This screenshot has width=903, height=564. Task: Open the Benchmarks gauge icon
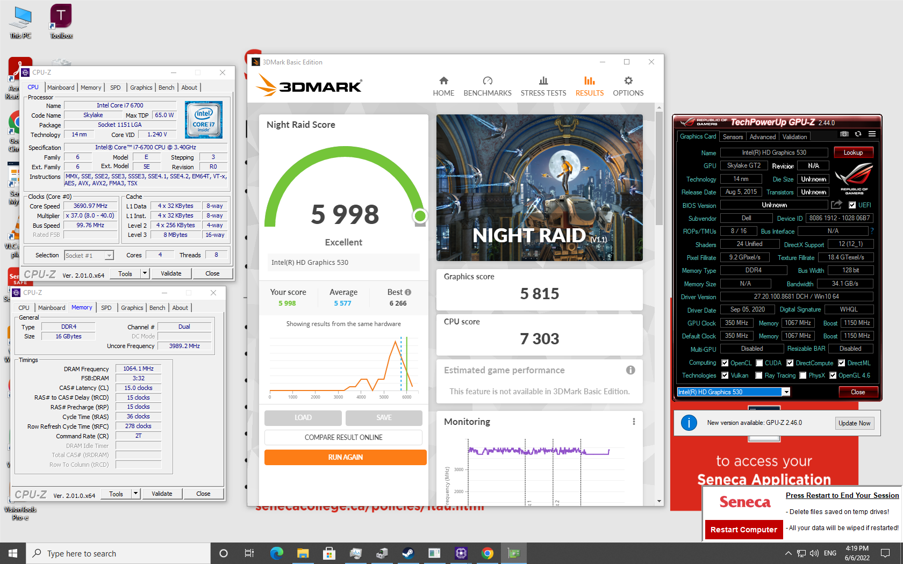[x=488, y=81]
